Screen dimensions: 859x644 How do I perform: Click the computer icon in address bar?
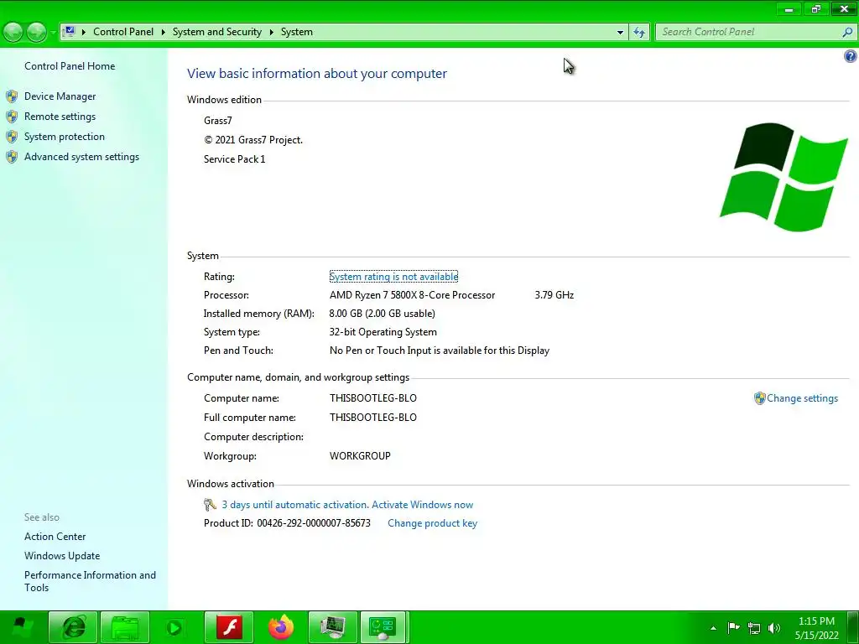(70, 31)
